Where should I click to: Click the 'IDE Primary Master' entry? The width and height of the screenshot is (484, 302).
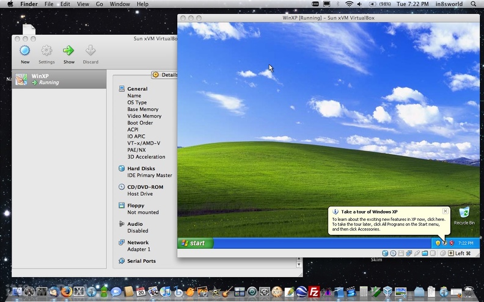click(150, 175)
